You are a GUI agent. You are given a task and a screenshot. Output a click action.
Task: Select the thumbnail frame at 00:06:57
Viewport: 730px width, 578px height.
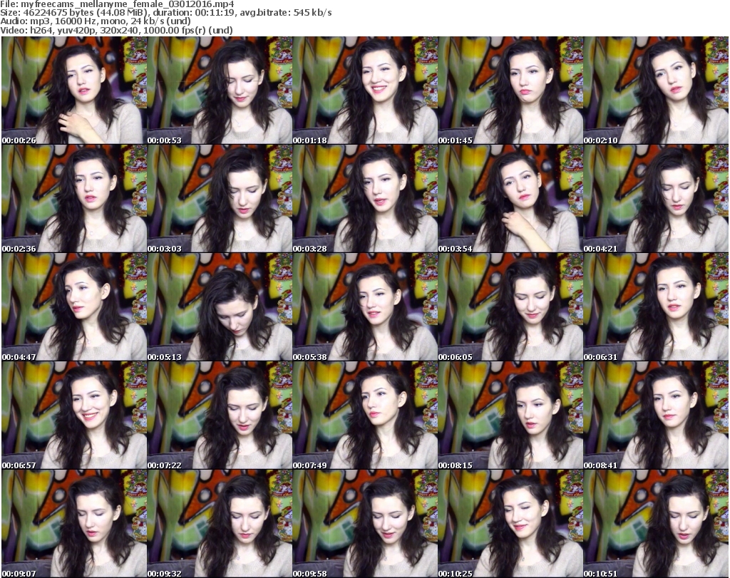74,415
